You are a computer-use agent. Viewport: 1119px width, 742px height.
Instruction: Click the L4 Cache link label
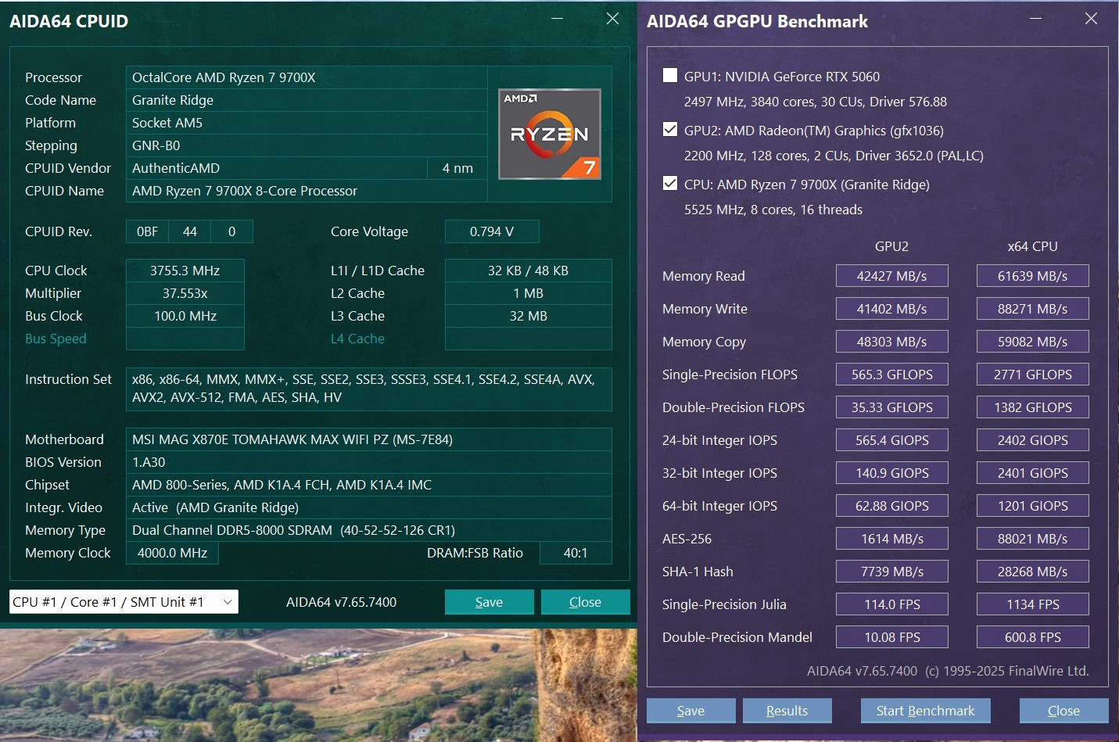(x=357, y=339)
